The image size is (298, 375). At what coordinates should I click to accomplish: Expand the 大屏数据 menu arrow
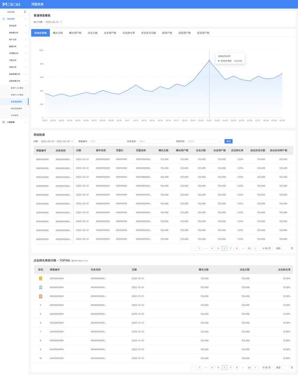pyautogui.click(x=26, y=122)
